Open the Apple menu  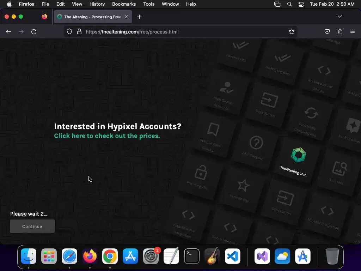9,4
